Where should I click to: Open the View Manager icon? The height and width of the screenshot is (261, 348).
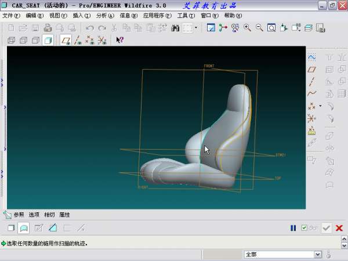[321, 28]
